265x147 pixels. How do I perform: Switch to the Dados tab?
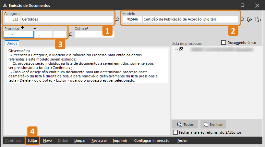click(x=12, y=43)
